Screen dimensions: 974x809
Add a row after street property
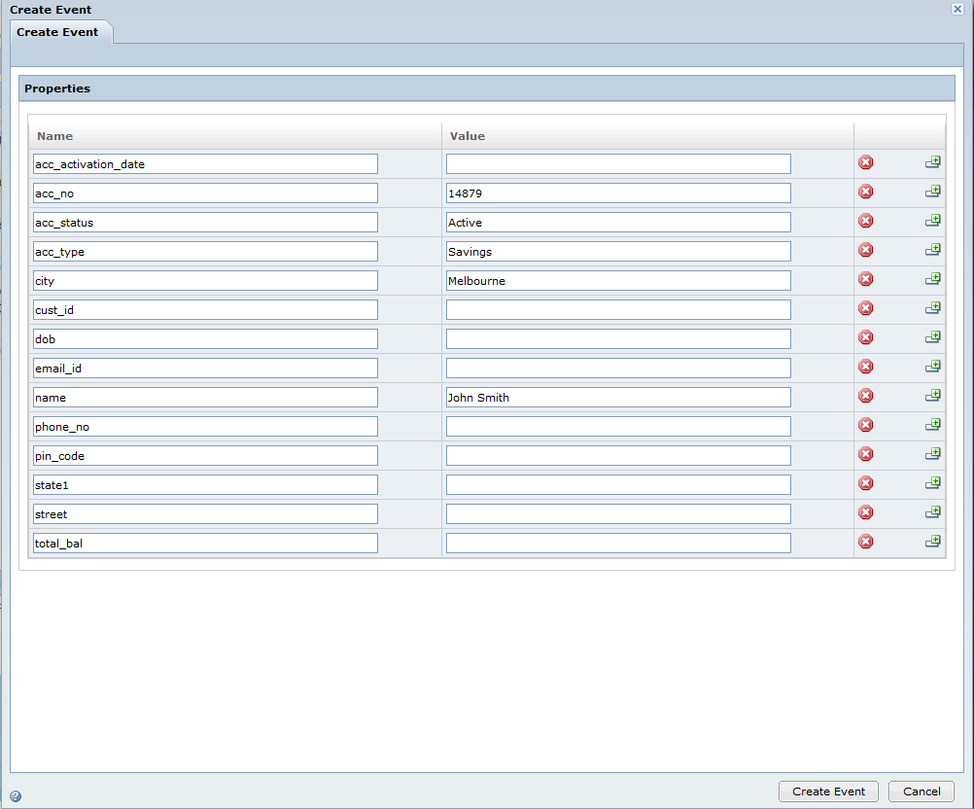click(932, 512)
